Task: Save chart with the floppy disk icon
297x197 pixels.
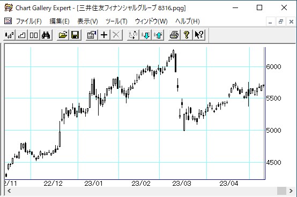Action: pos(75,35)
